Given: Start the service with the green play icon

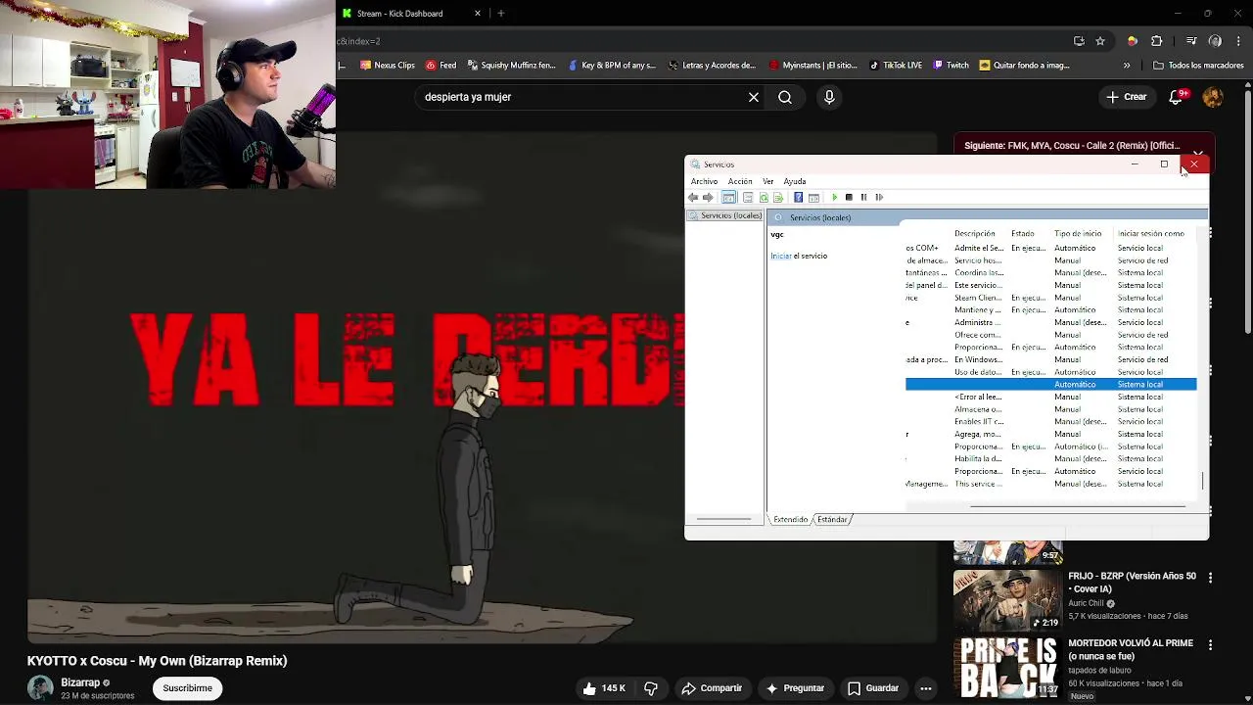Looking at the screenshot, I should coord(834,198).
